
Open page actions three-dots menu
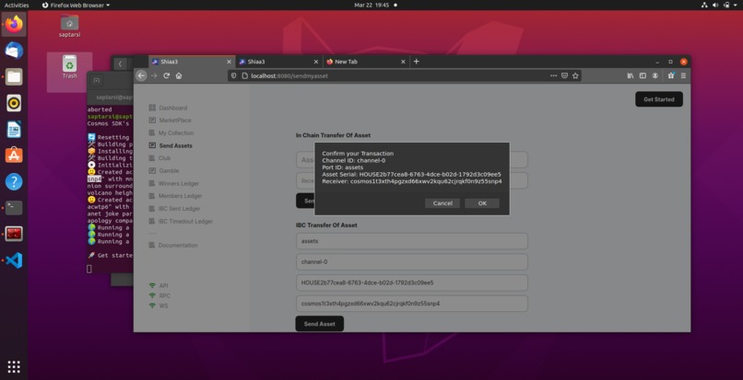tap(553, 75)
